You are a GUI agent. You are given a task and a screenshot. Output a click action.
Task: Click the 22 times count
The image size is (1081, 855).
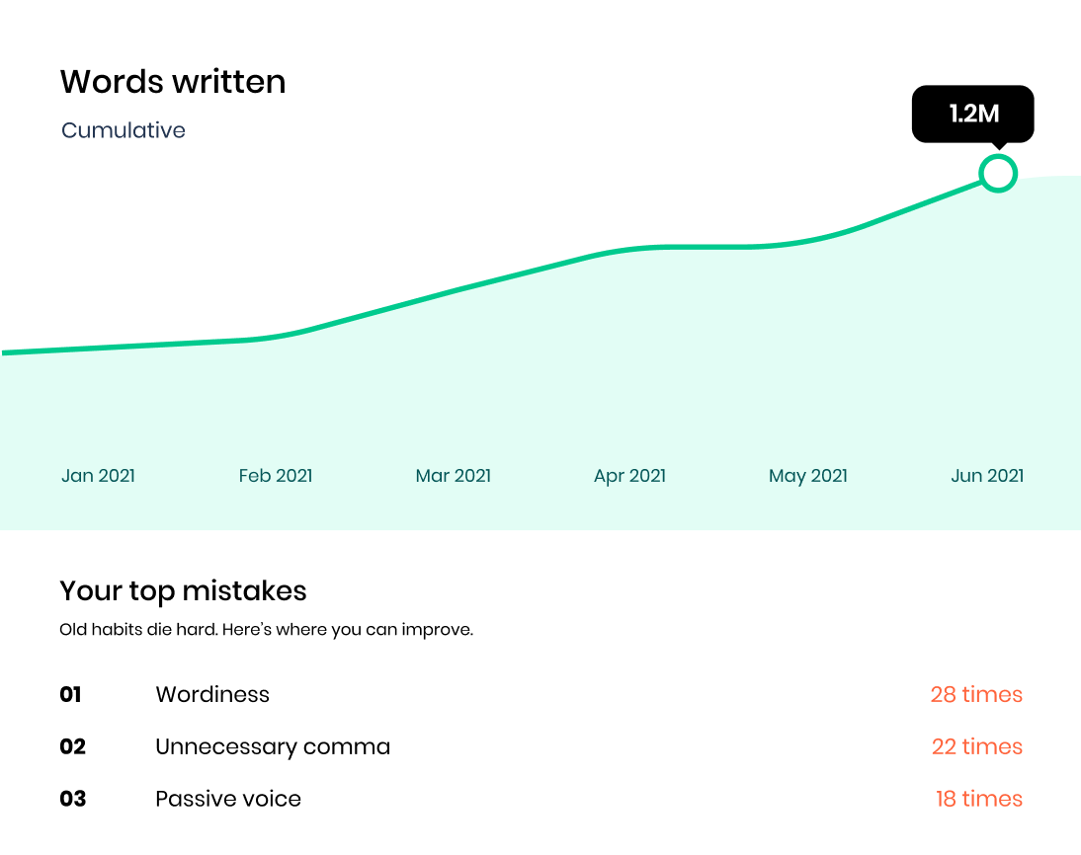pos(977,746)
